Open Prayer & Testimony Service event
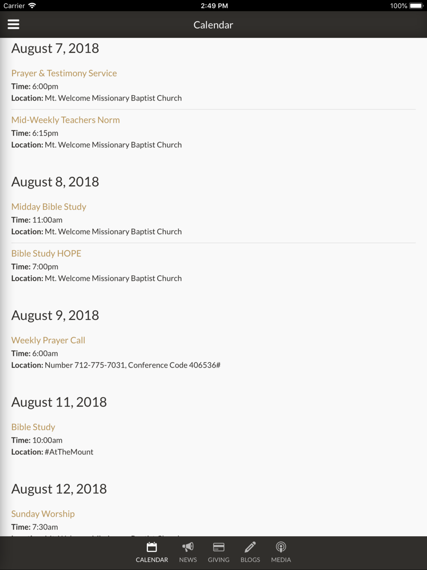Image resolution: width=427 pixels, height=570 pixels. pos(64,73)
